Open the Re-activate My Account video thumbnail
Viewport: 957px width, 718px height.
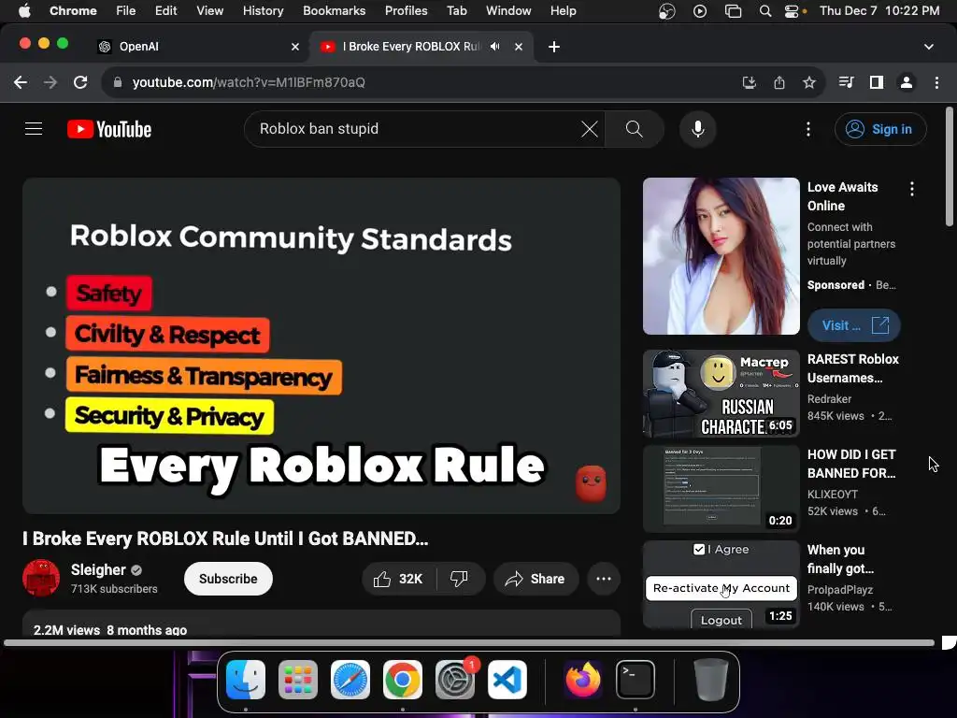pos(721,583)
